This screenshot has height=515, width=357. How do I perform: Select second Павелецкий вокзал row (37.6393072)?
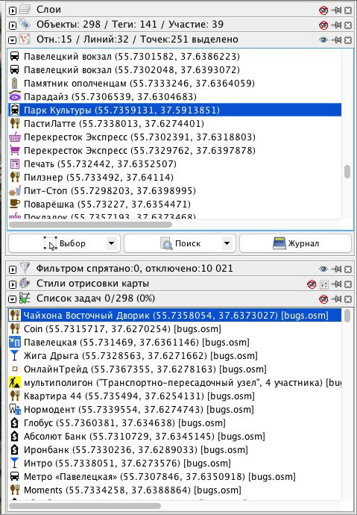174,70
